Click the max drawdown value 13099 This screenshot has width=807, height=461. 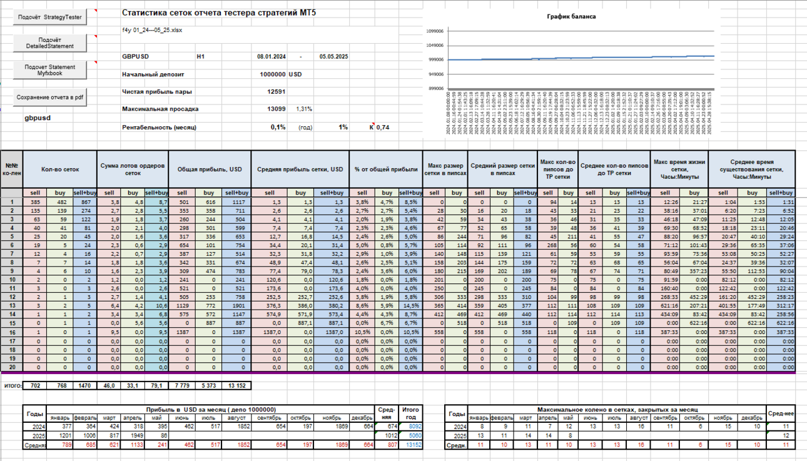click(x=277, y=109)
